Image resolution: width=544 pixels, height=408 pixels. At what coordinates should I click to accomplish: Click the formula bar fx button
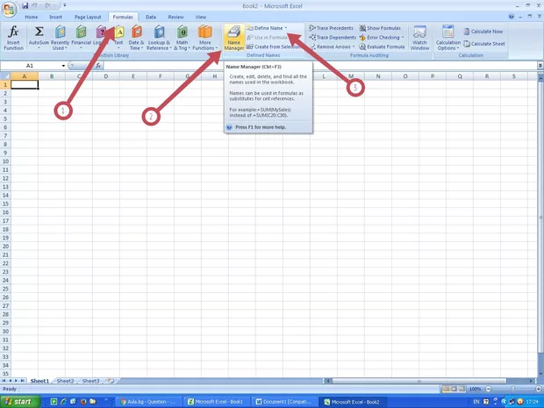(x=98, y=66)
